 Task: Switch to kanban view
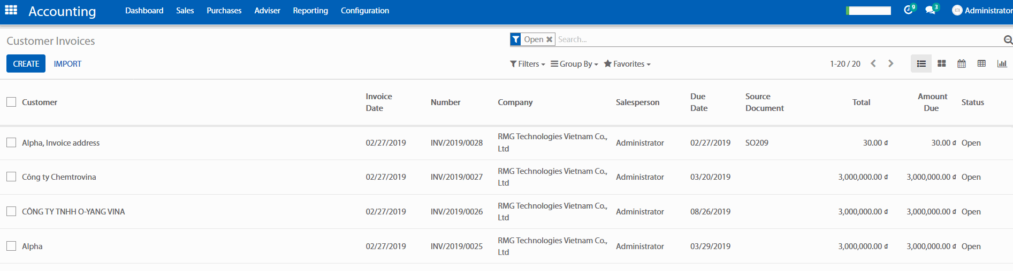click(x=942, y=63)
